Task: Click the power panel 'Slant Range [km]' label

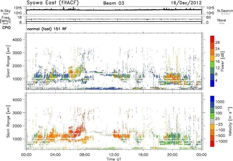Action: (x=8, y=61)
